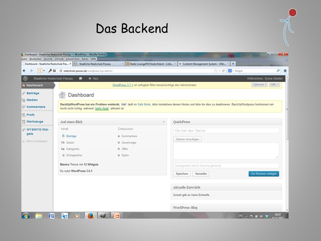Click the orange arrow icon in navigation bar
The image size is (321, 241).
pos(40,71)
